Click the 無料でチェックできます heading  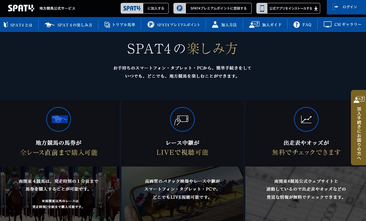pos(306,152)
